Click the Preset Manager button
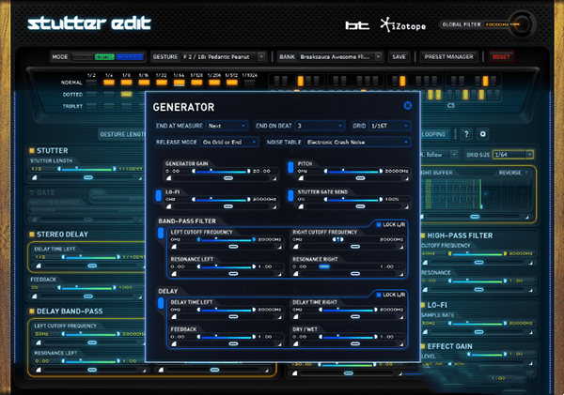 (449, 56)
